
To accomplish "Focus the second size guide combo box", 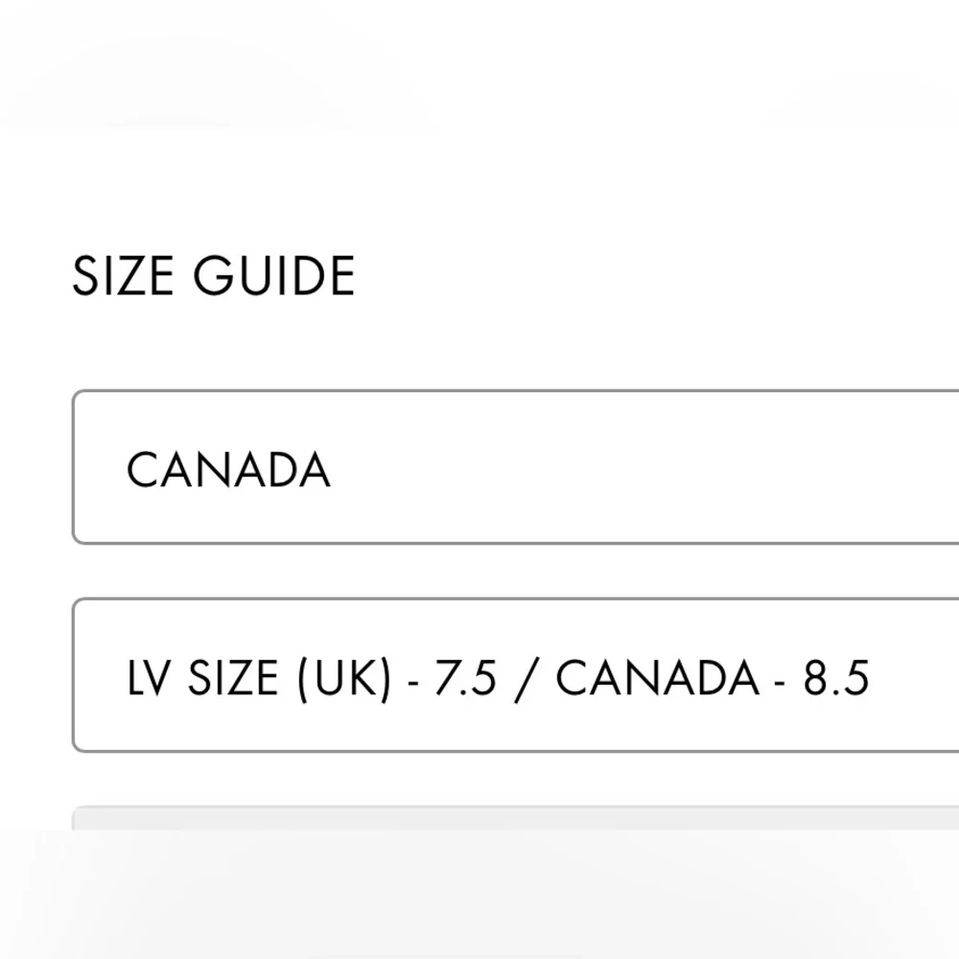I will click(x=516, y=675).
